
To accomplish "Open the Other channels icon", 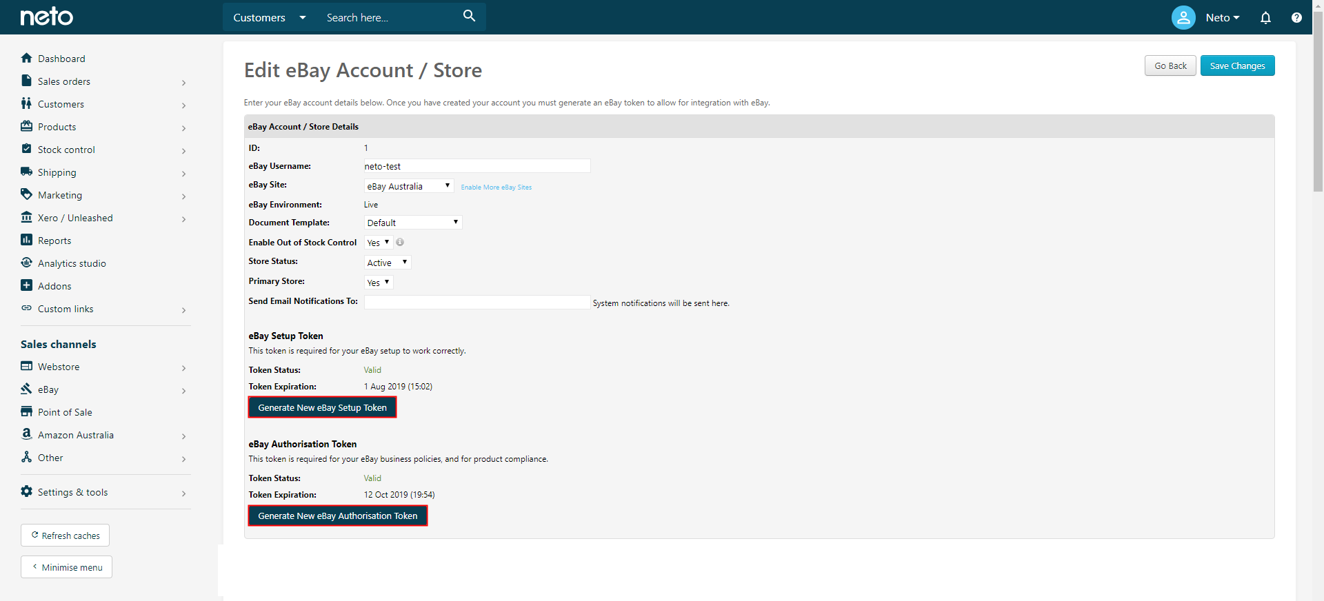I will coord(26,457).
